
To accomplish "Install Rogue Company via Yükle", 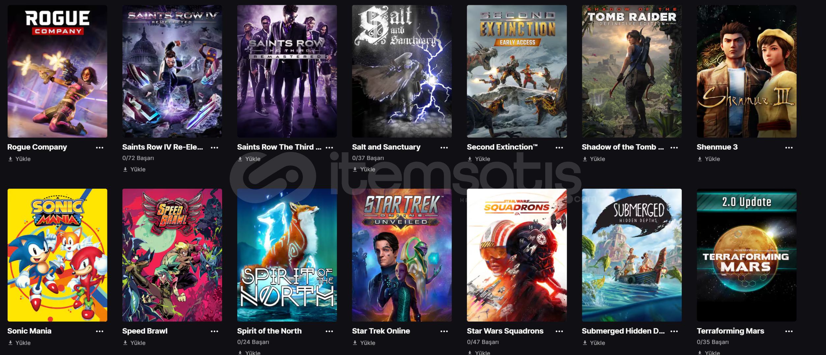I will 19,159.
